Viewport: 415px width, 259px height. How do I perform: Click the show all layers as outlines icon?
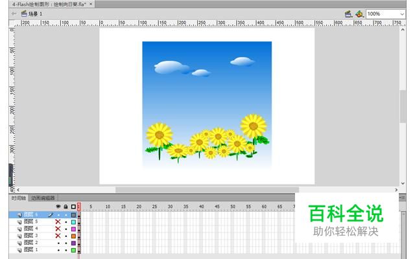[x=73, y=207]
